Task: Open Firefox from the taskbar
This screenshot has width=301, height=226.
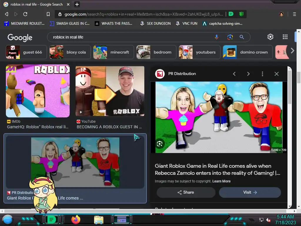Action: [76, 220]
